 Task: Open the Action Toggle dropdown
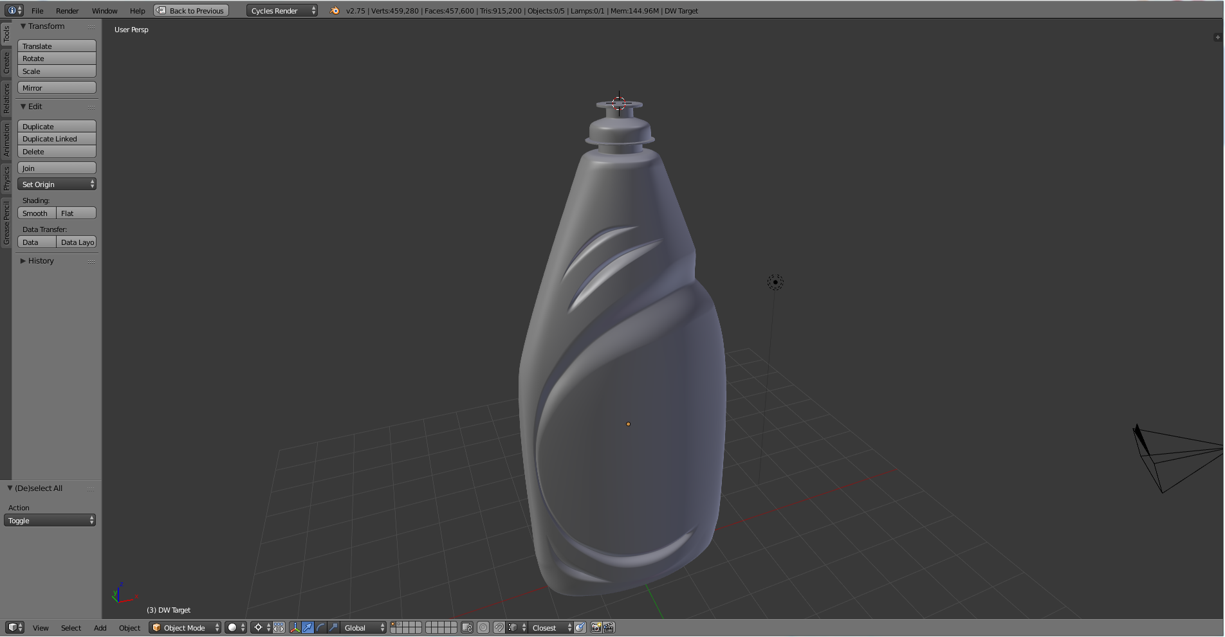click(x=50, y=521)
